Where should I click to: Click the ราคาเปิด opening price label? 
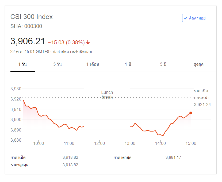pos(18,157)
